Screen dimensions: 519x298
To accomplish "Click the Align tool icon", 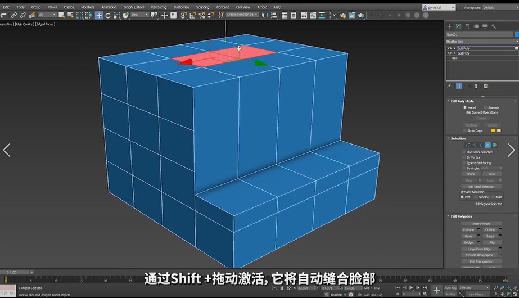I will click(274, 15).
